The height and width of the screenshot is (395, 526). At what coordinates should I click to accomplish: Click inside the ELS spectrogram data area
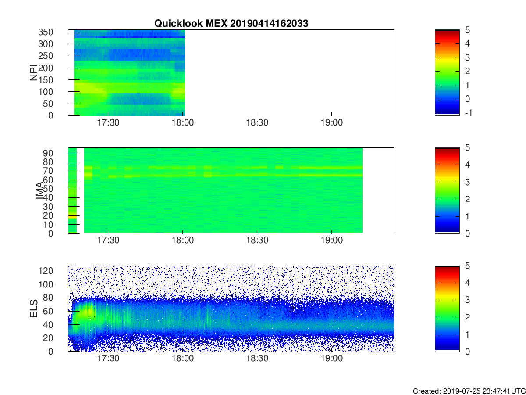click(231, 309)
